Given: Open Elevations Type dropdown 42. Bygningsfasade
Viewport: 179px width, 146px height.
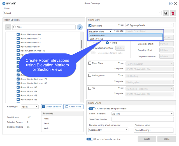Looking at the screenshot, I should pyautogui.click(x=150, y=25).
